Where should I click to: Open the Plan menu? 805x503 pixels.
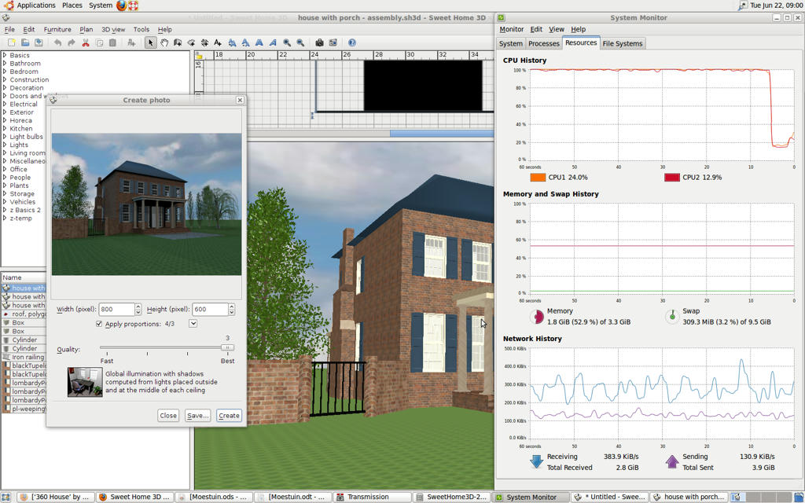pos(86,29)
